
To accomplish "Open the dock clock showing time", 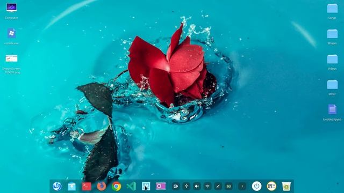I will pyautogui.click(x=271, y=186).
